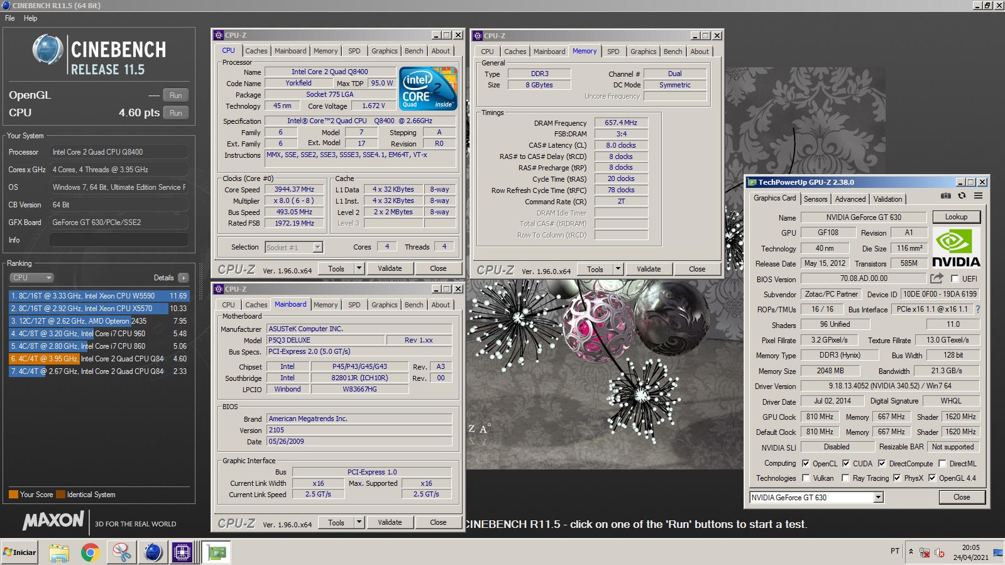This screenshot has height=565, width=1005.
Task: Open the GPU selector dropdown in GPU-Z
Action: (879, 498)
